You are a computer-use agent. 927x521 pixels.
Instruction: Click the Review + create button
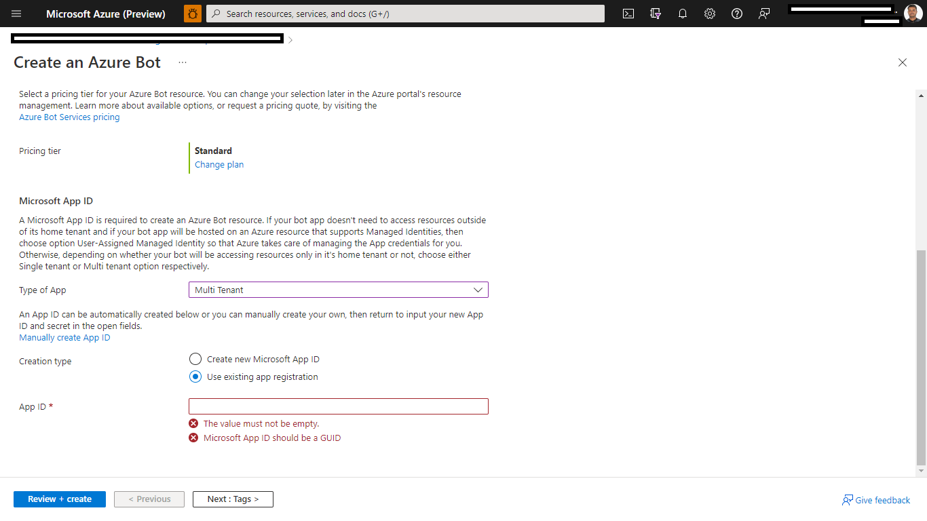tap(60, 499)
